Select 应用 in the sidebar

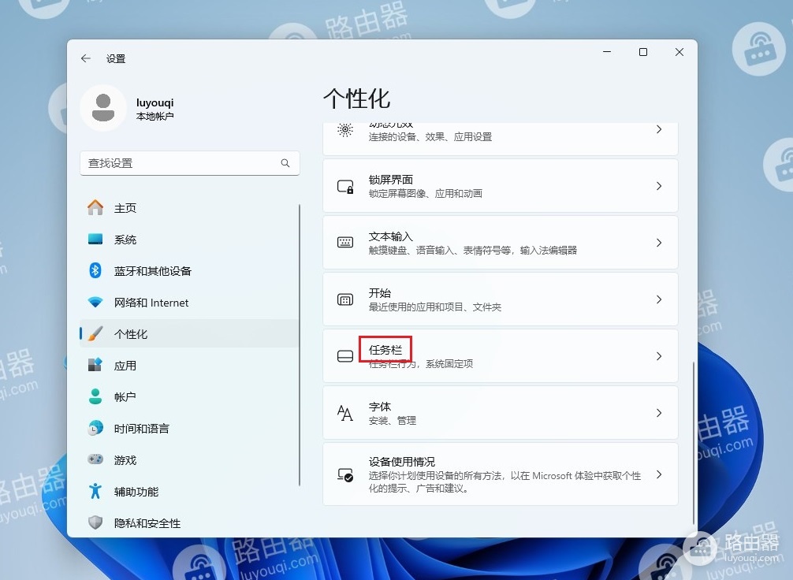coord(189,365)
